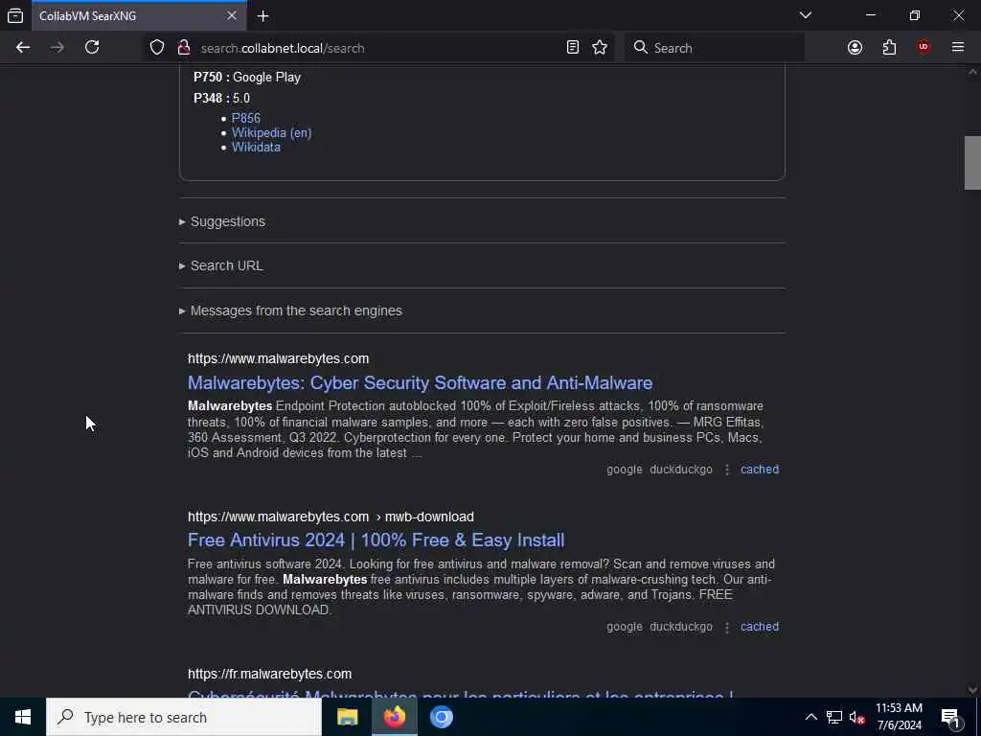The height and width of the screenshot is (736, 981).
Task: Open cached link for the Malwarebytes Cyber Security result
Action: 760,470
